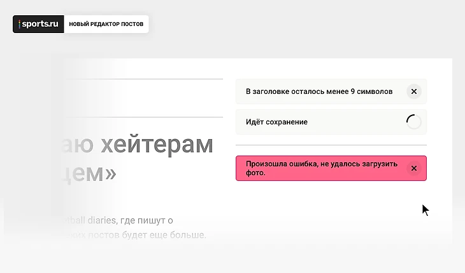Click the 'Произошла ошибка' error text

(x=278, y=164)
